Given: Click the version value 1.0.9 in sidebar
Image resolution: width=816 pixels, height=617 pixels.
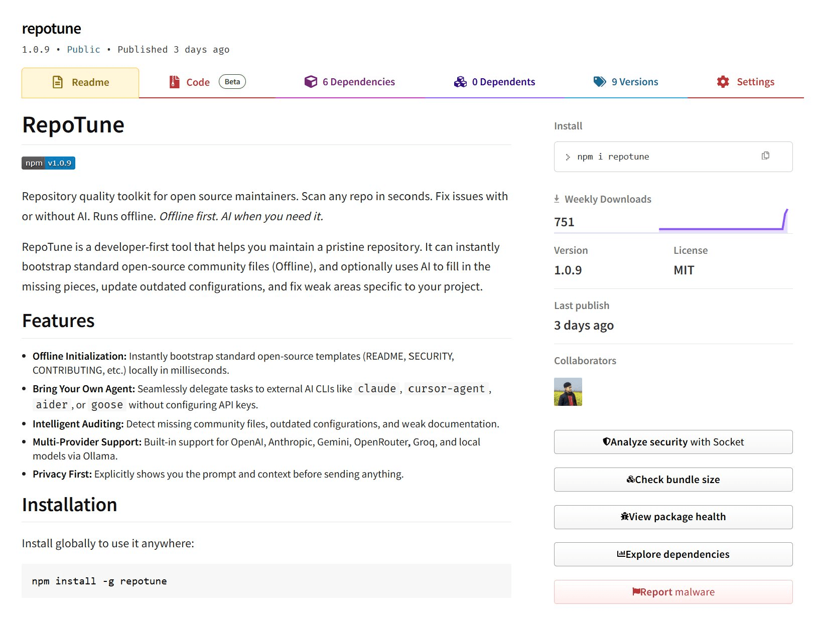Looking at the screenshot, I should coord(568,270).
